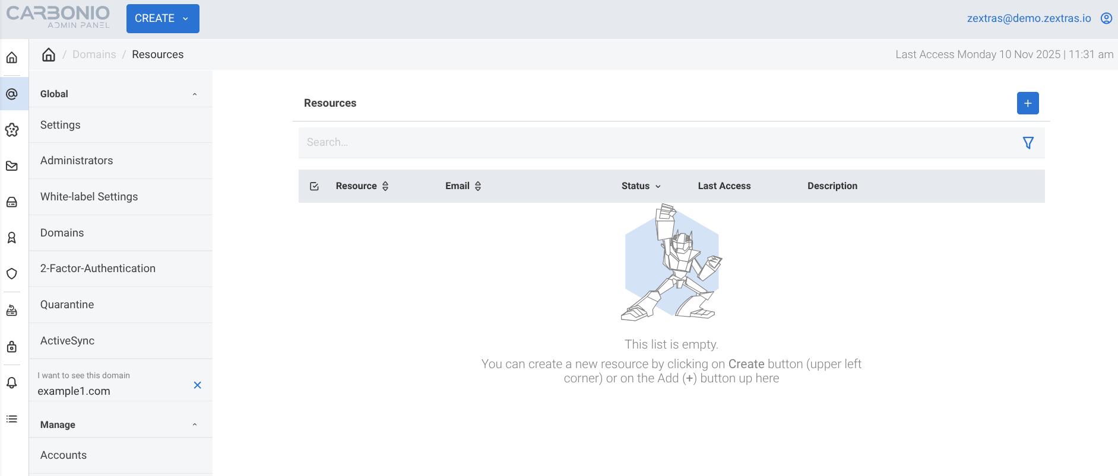Click the storage drive sidebar icon
The width and height of the screenshot is (1118, 476).
point(12,202)
